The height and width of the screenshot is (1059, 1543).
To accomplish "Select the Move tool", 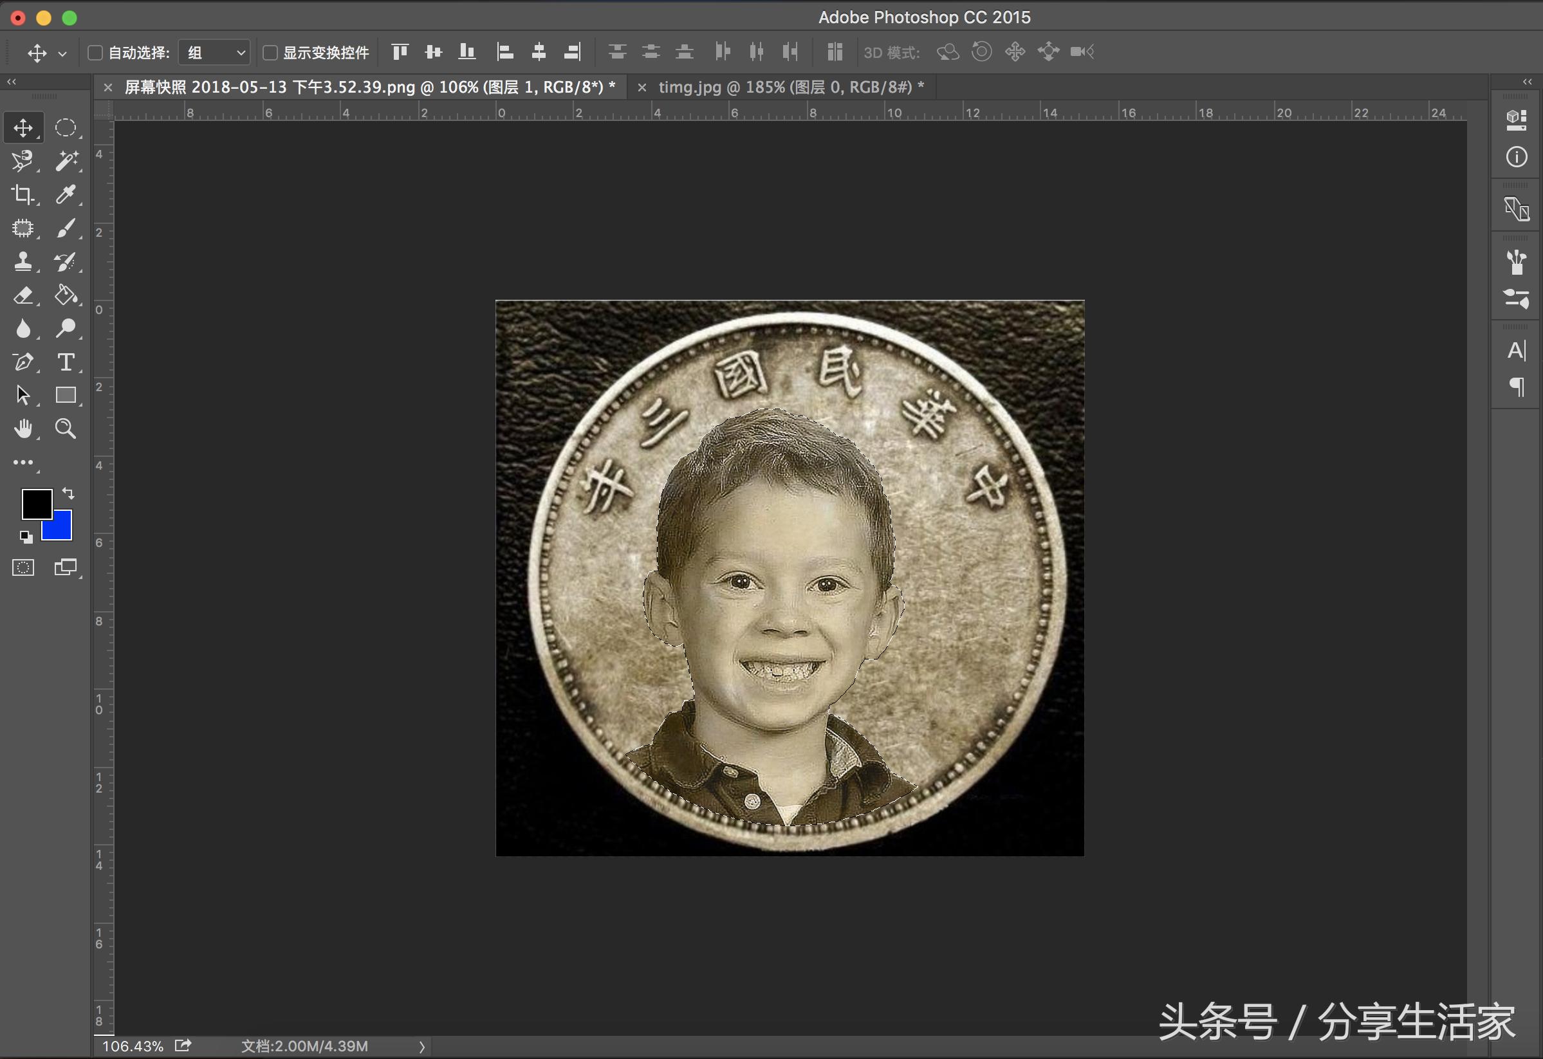I will pyautogui.click(x=23, y=127).
